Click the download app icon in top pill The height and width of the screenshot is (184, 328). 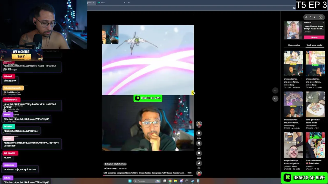314,17
